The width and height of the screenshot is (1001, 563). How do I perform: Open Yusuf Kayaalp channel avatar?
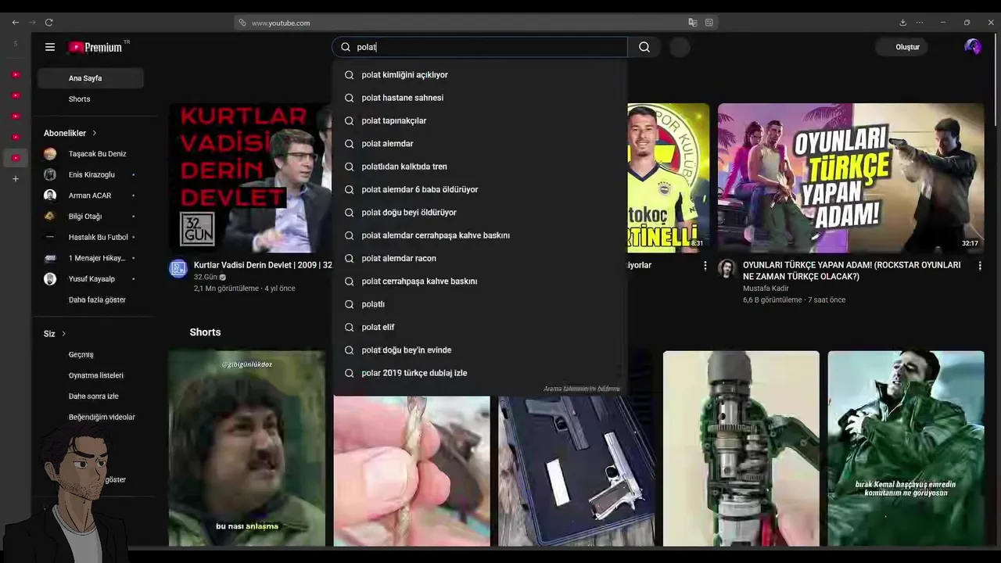[x=50, y=279]
